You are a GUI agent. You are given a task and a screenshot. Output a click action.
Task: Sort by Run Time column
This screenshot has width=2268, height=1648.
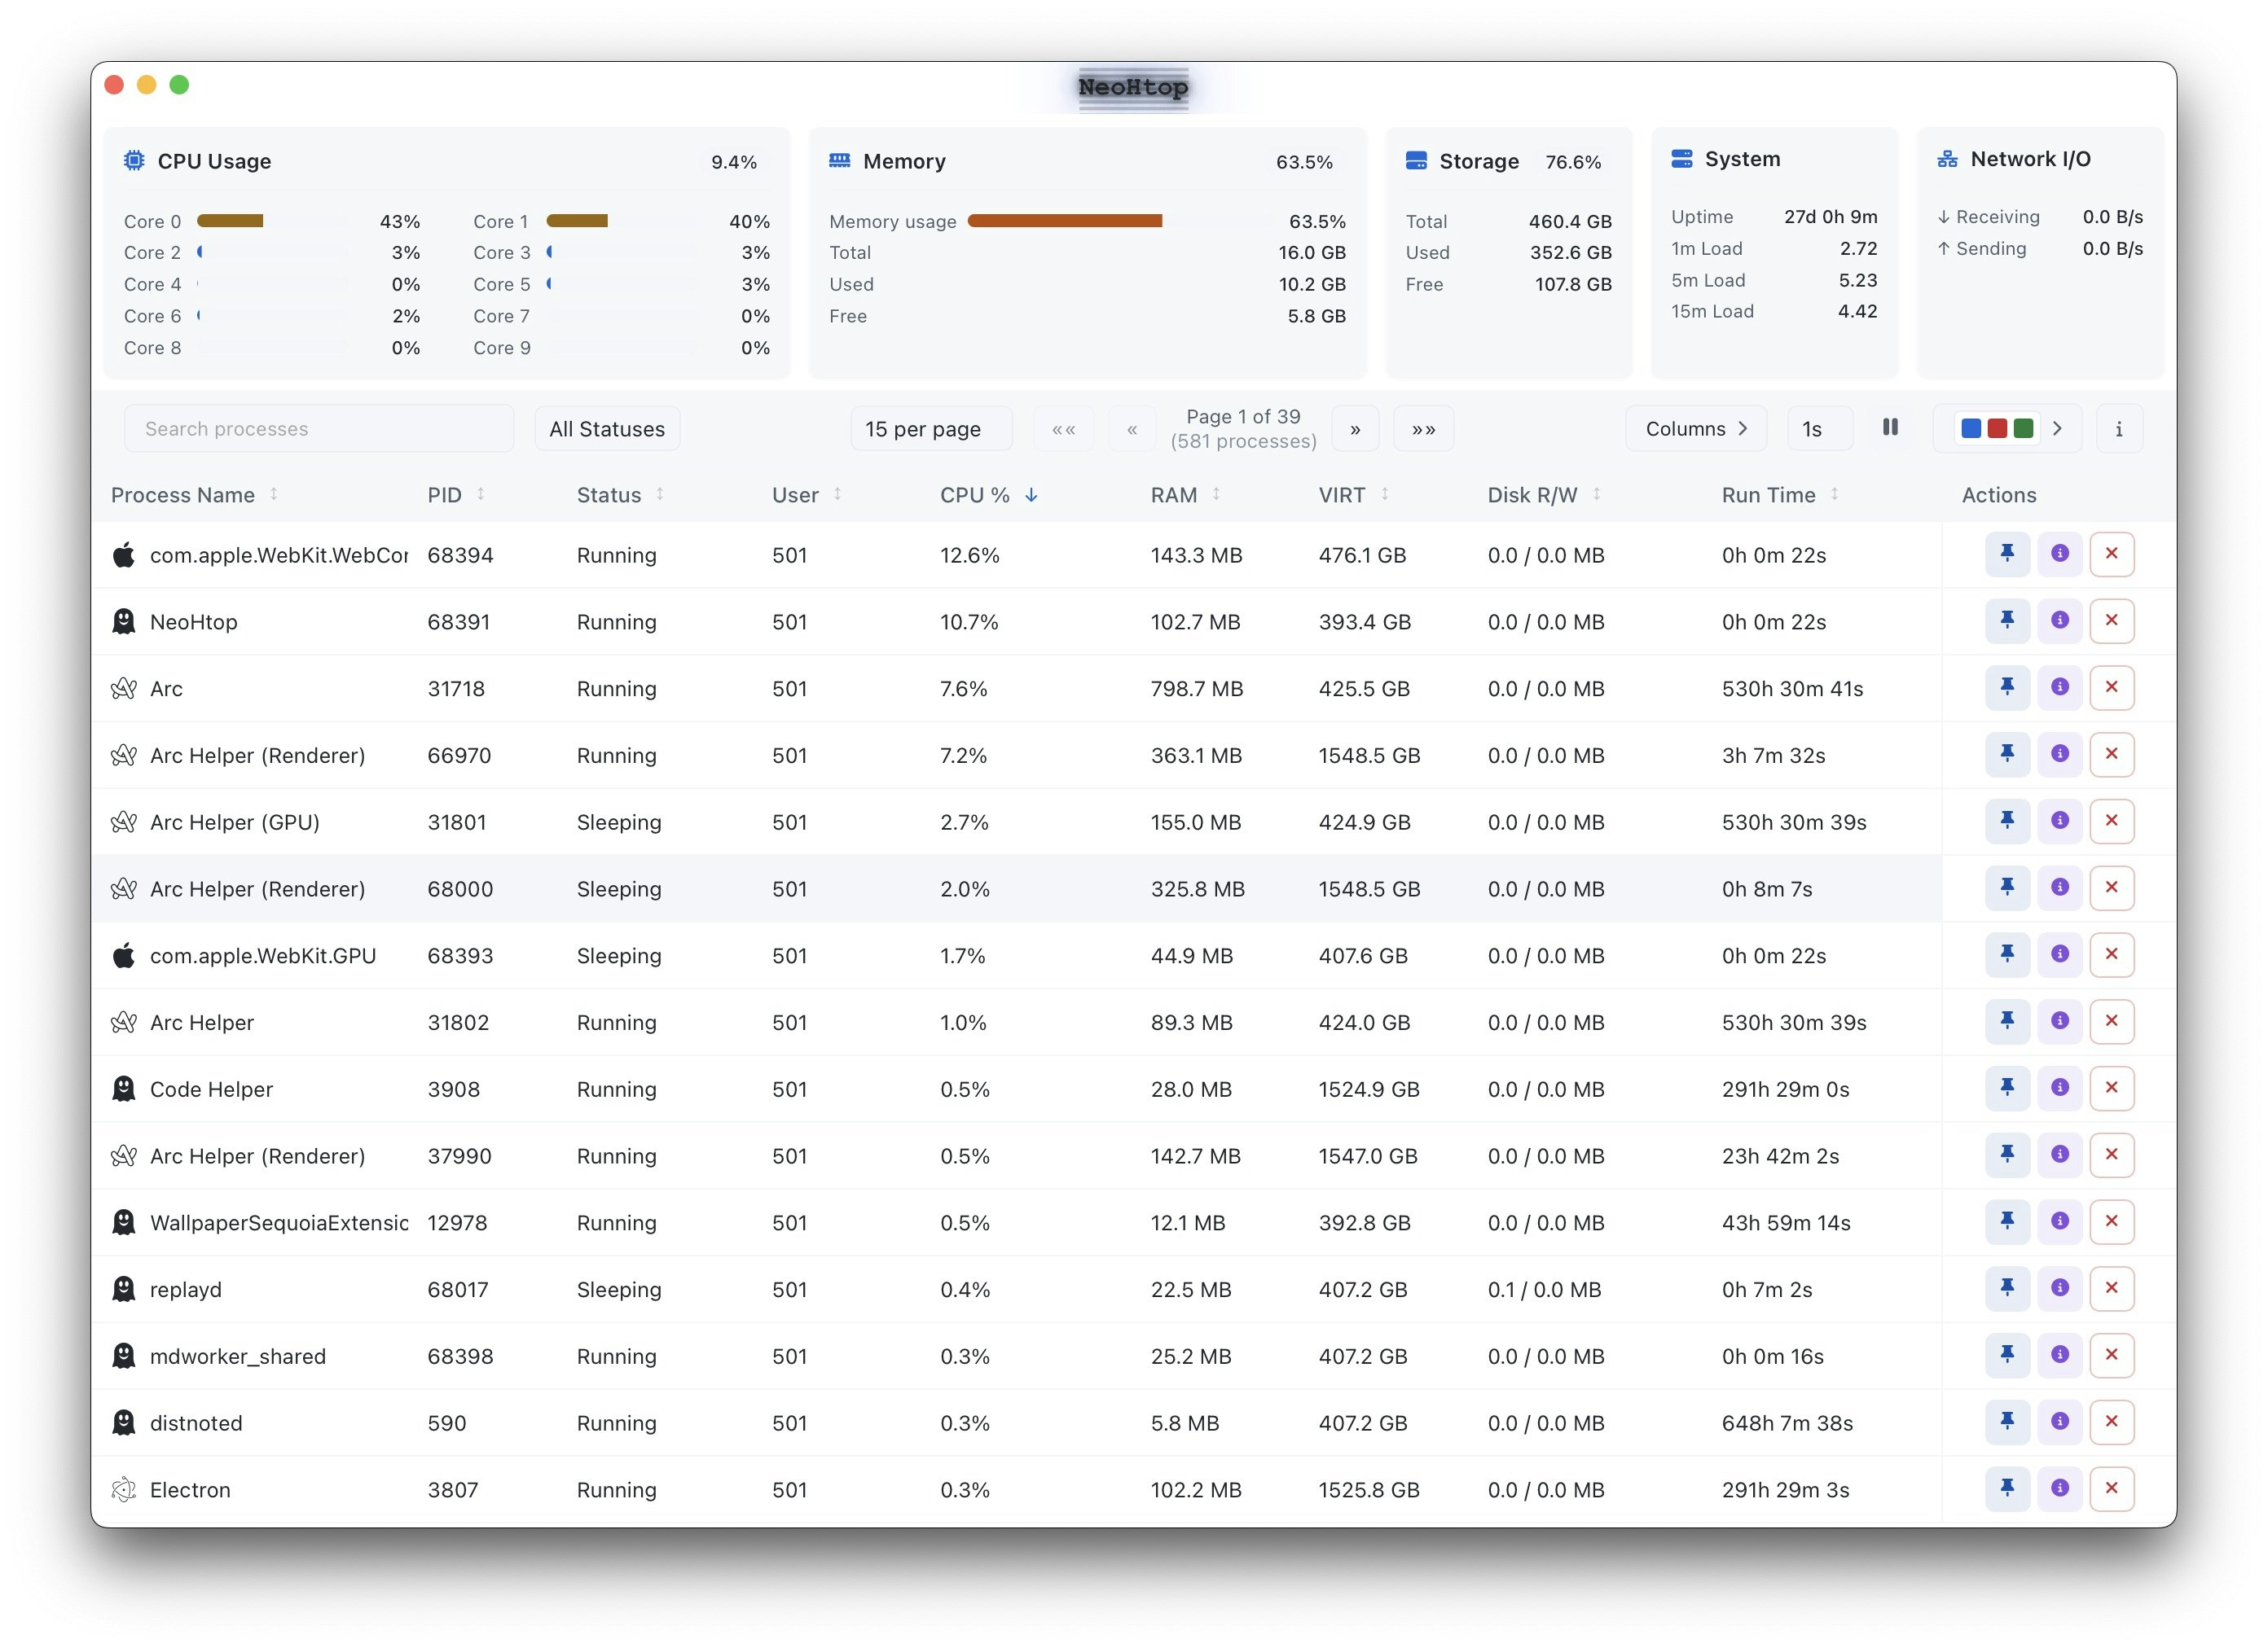click(1780, 495)
